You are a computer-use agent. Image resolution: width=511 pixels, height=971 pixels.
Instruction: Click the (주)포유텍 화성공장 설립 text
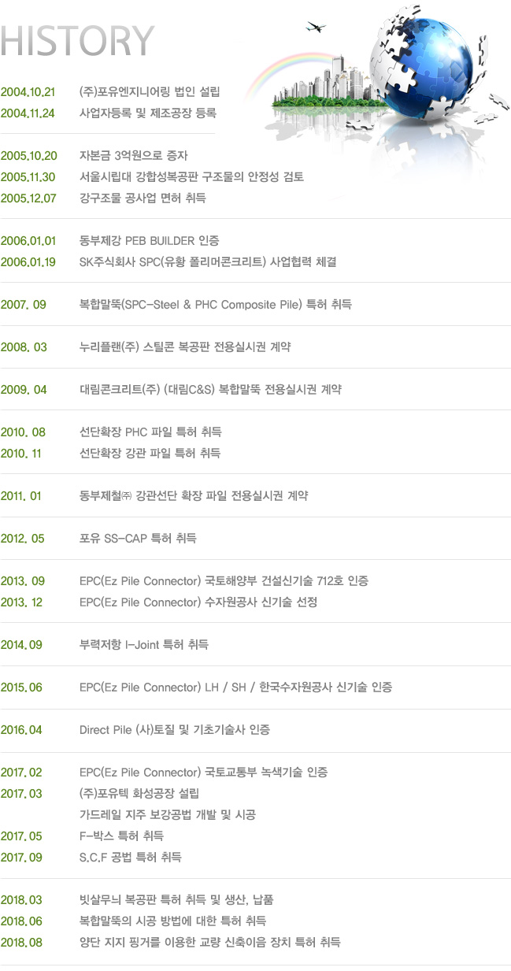click(139, 793)
